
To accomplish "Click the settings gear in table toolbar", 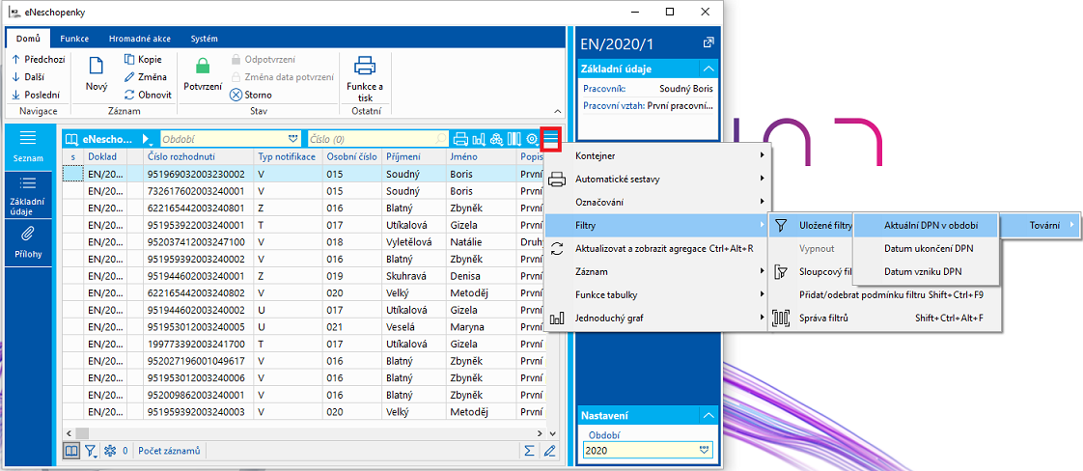I will coord(533,139).
